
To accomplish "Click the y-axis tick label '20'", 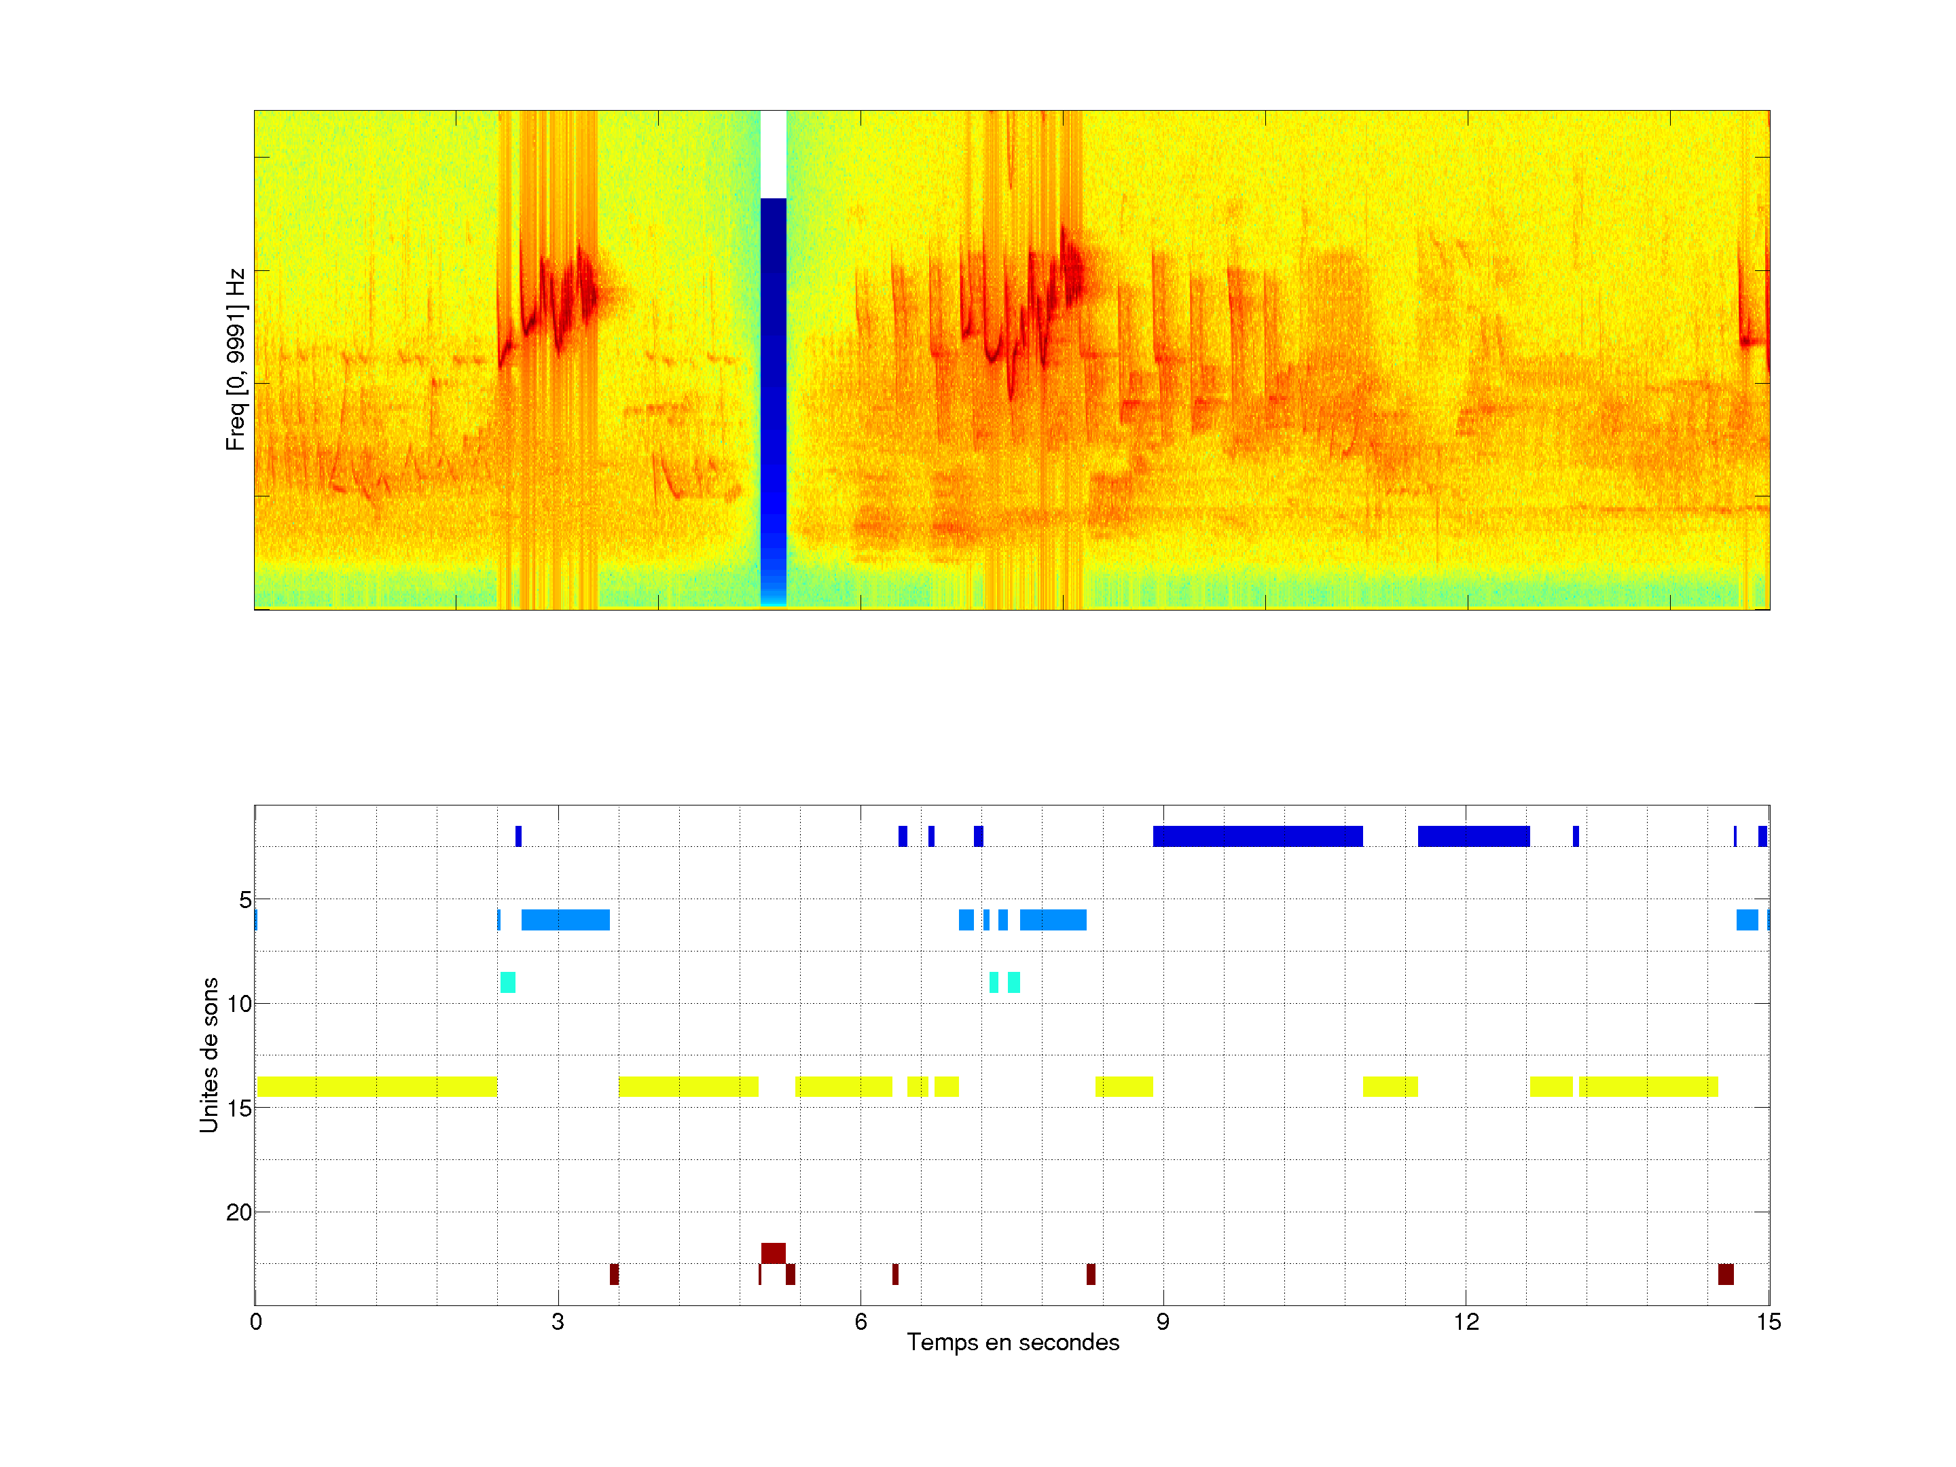I will 239,1212.
